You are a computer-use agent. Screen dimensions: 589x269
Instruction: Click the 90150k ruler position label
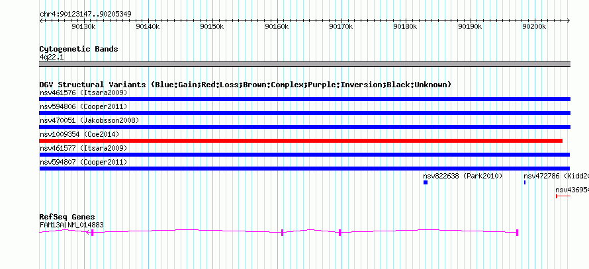click(x=212, y=26)
